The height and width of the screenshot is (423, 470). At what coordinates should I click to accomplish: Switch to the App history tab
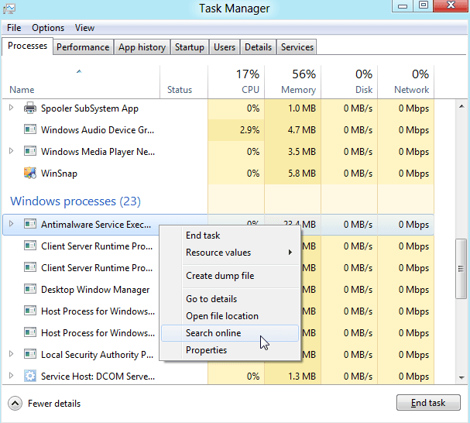[142, 47]
